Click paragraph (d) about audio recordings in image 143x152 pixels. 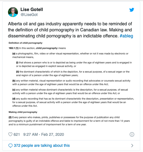(73, 102)
